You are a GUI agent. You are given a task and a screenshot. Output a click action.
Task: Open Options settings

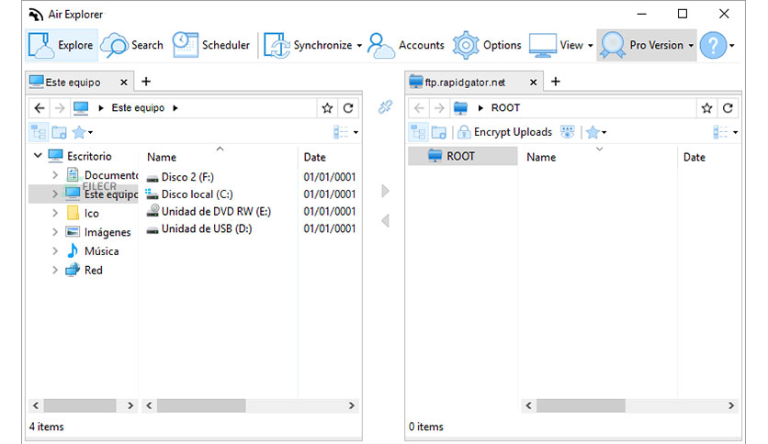[x=487, y=45]
